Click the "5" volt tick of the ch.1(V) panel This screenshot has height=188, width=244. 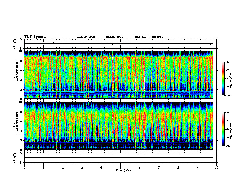point(21,39)
